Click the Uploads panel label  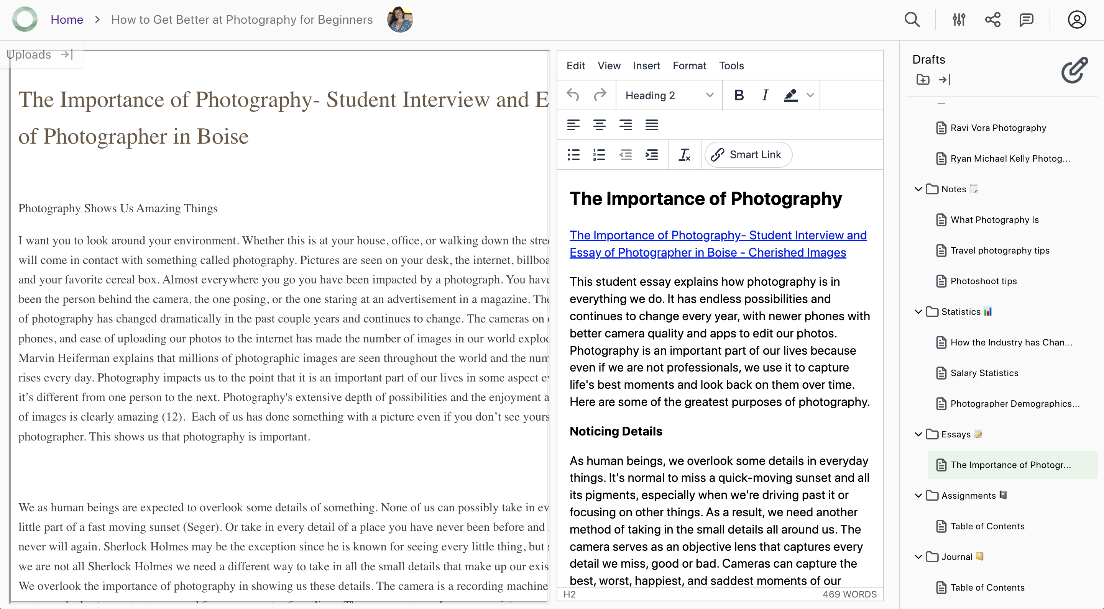[x=29, y=54]
